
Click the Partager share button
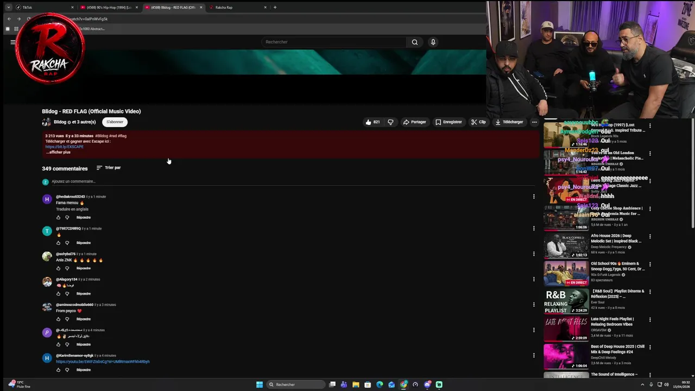coord(414,122)
